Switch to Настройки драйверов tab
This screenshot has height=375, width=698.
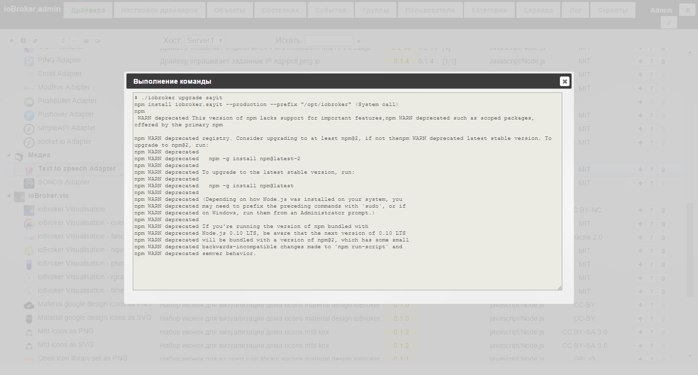(x=159, y=10)
